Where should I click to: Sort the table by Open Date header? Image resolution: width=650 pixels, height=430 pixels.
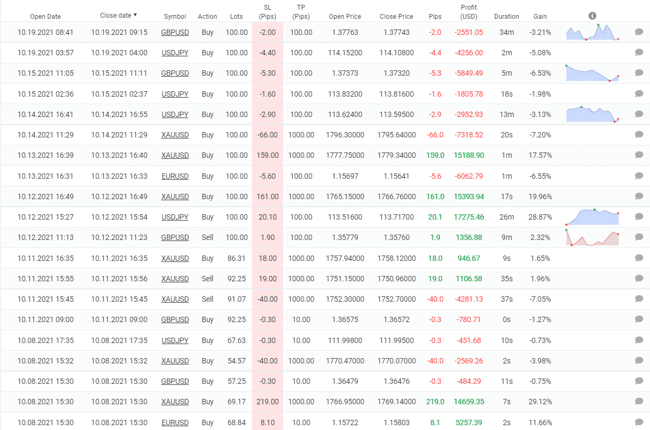click(45, 16)
